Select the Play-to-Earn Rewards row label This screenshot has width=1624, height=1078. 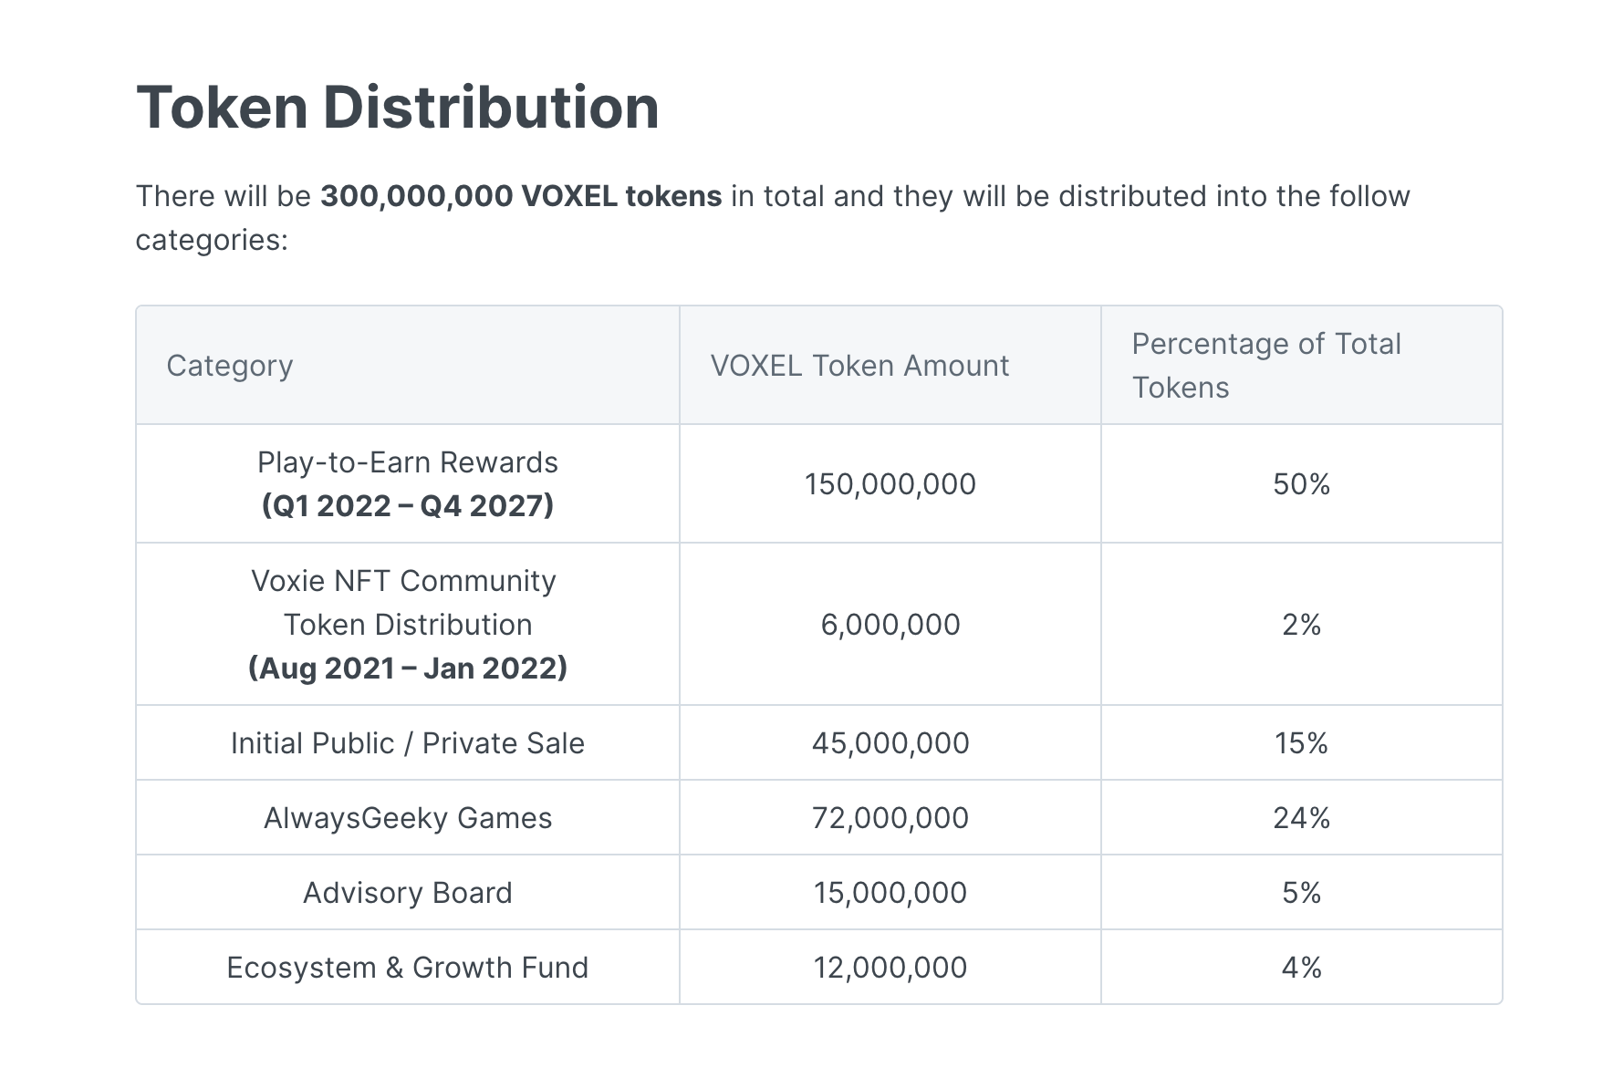(x=407, y=462)
